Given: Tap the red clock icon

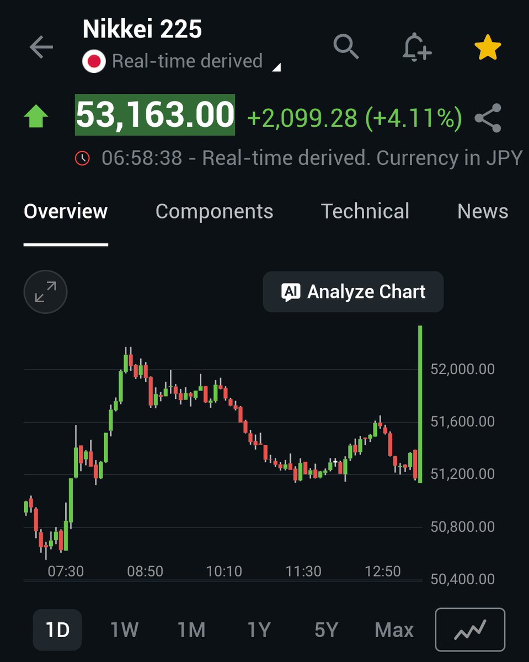Looking at the screenshot, I should tap(83, 158).
